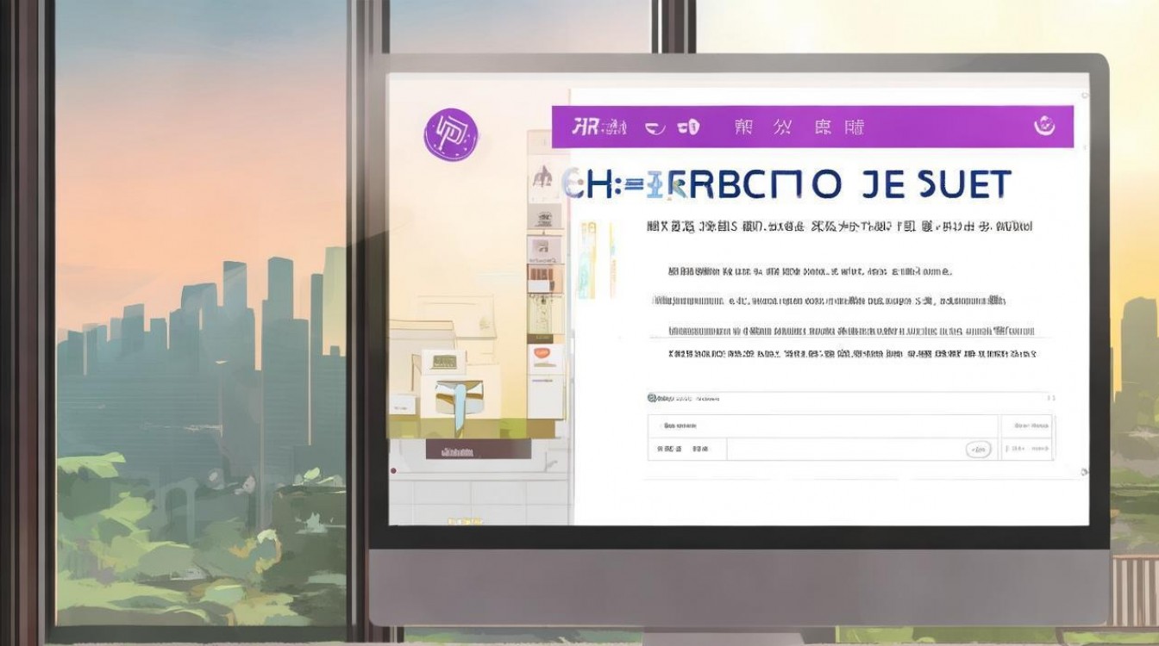Click the small red dot at the left window edge
The height and width of the screenshot is (646, 1159).
click(x=394, y=470)
